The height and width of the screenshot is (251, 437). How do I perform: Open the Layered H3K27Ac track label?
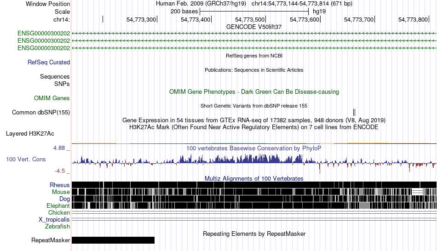point(30,134)
